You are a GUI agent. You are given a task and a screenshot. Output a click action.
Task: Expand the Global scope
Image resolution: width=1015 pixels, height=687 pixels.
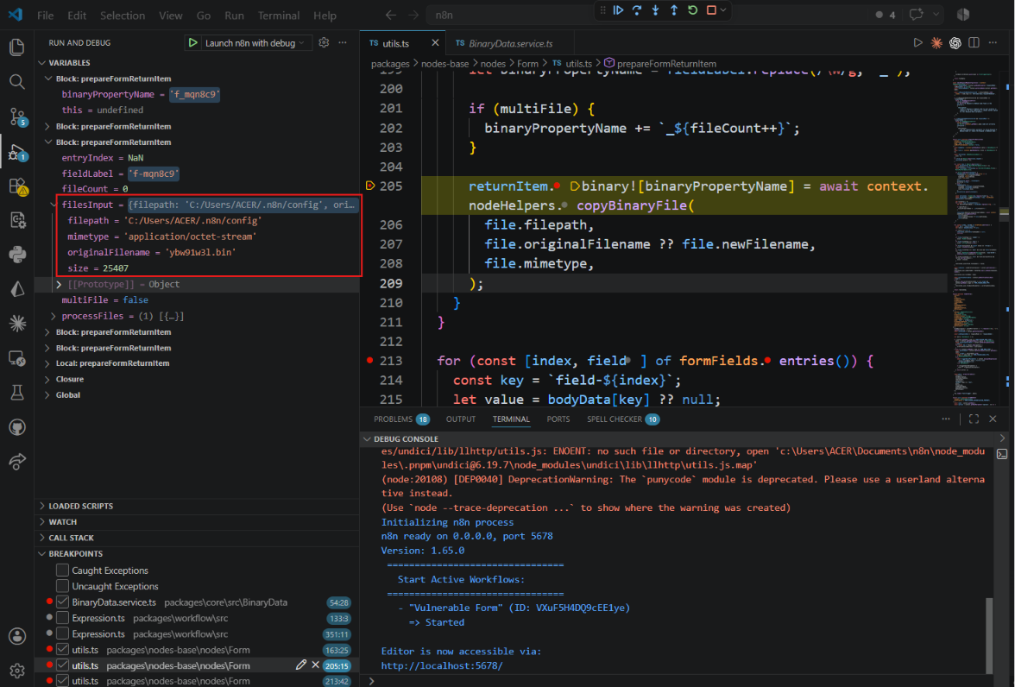[47, 395]
